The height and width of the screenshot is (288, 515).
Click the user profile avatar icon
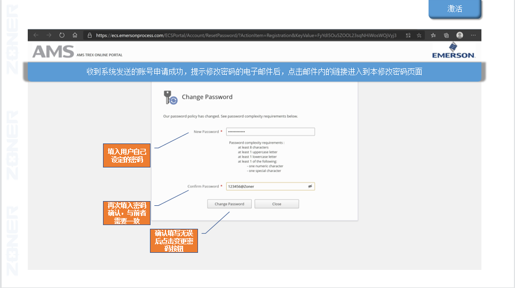point(459,35)
